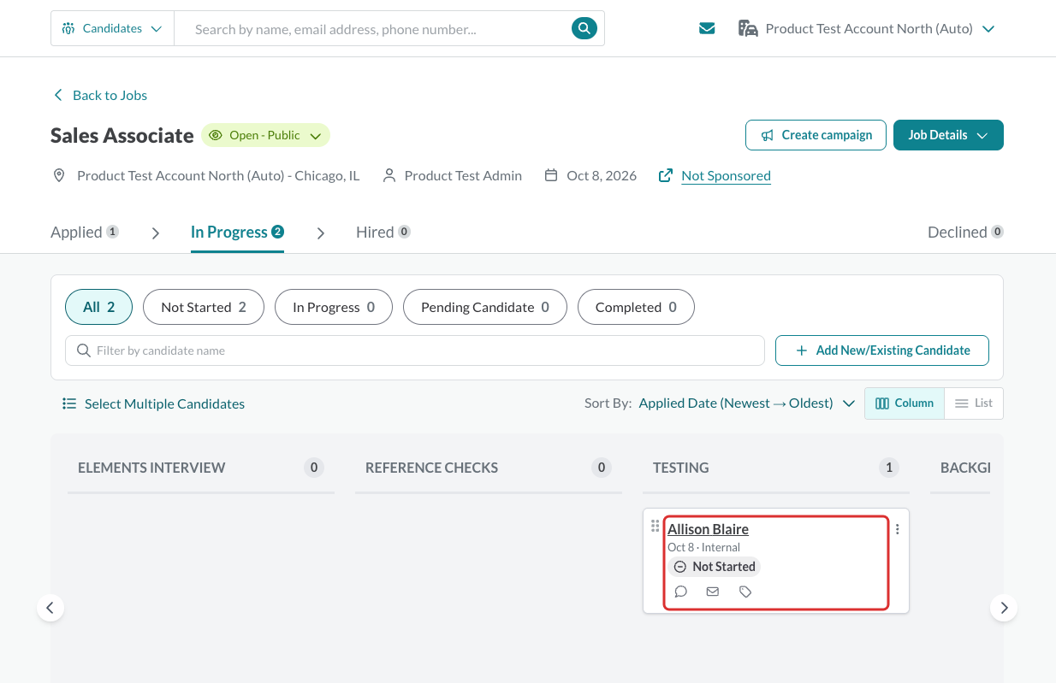Select the In Progress stage tab

click(237, 233)
